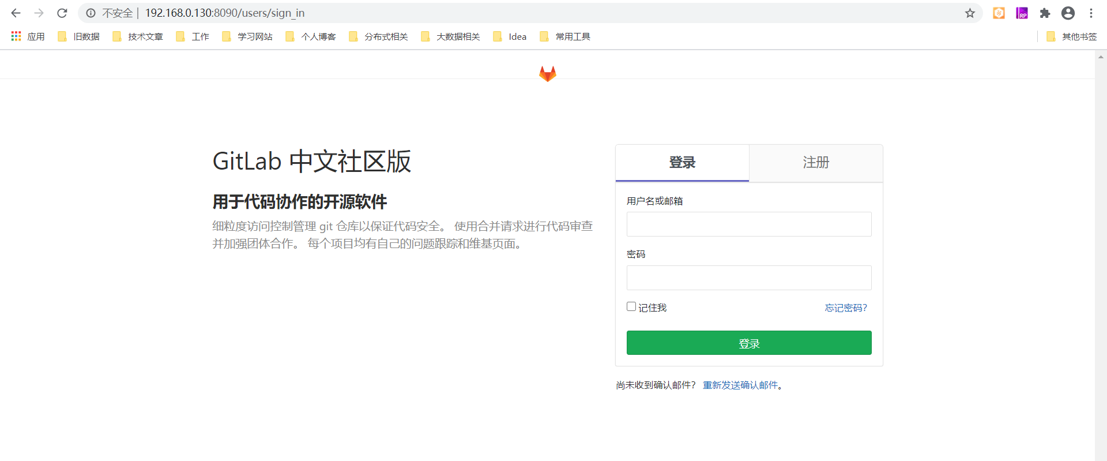The width and height of the screenshot is (1107, 461).
Task: Open the 个人博客 bookmark folder
Action: click(x=311, y=36)
